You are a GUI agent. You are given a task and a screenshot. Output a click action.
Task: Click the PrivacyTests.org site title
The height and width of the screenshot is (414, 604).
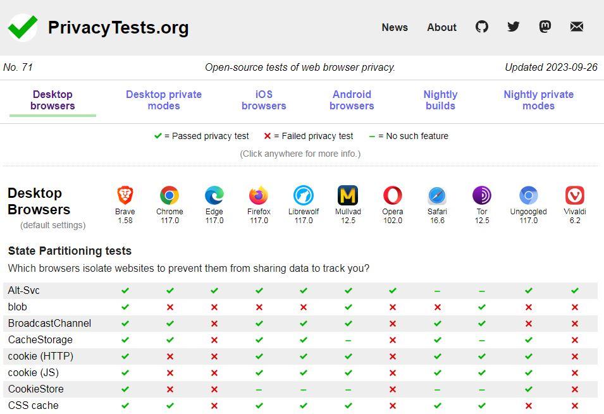point(118,28)
